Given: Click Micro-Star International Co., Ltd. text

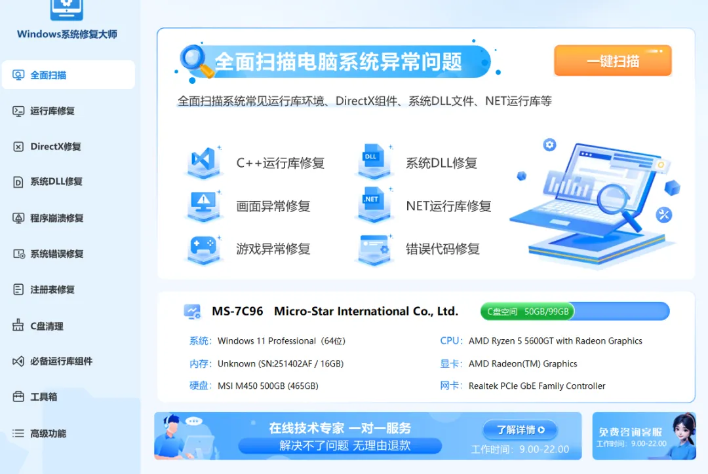Looking at the screenshot, I should click(366, 311).
